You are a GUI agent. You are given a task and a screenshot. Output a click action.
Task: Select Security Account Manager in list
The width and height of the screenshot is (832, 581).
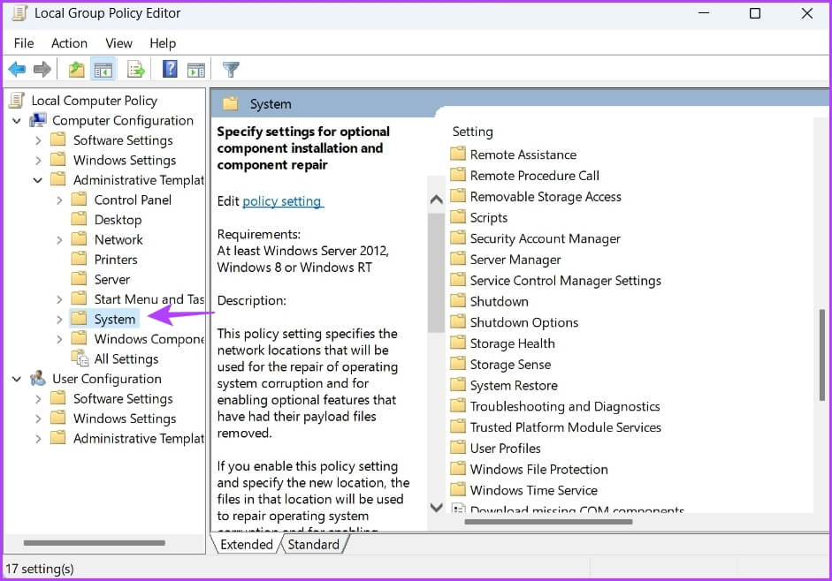point(545,238)
